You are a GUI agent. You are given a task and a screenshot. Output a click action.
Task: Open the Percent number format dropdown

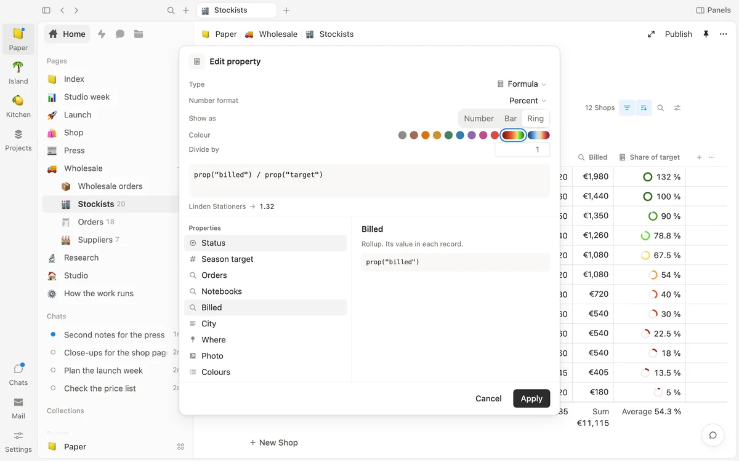click(x=528, y=101)
